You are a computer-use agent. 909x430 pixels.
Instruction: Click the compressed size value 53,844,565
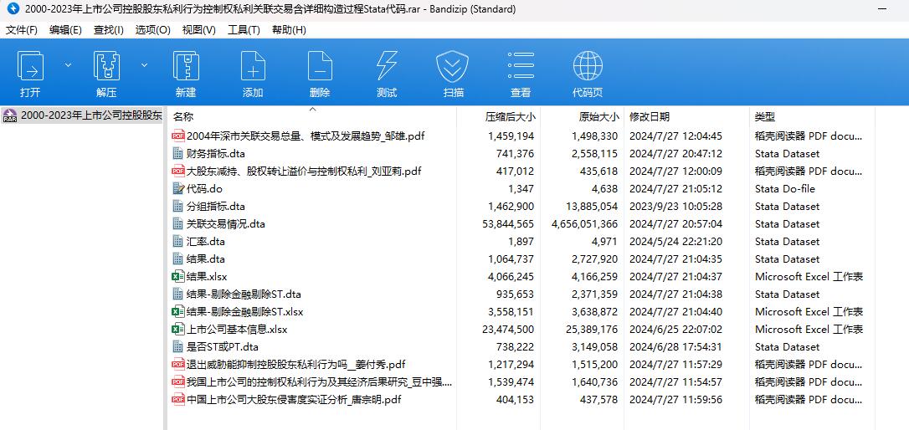click(x=508, y=224)
